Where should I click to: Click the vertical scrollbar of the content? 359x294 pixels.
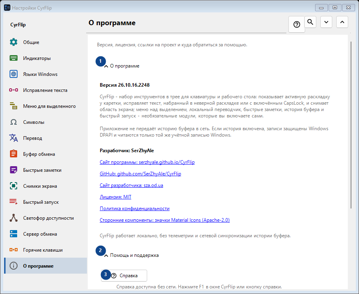(351, 125)
